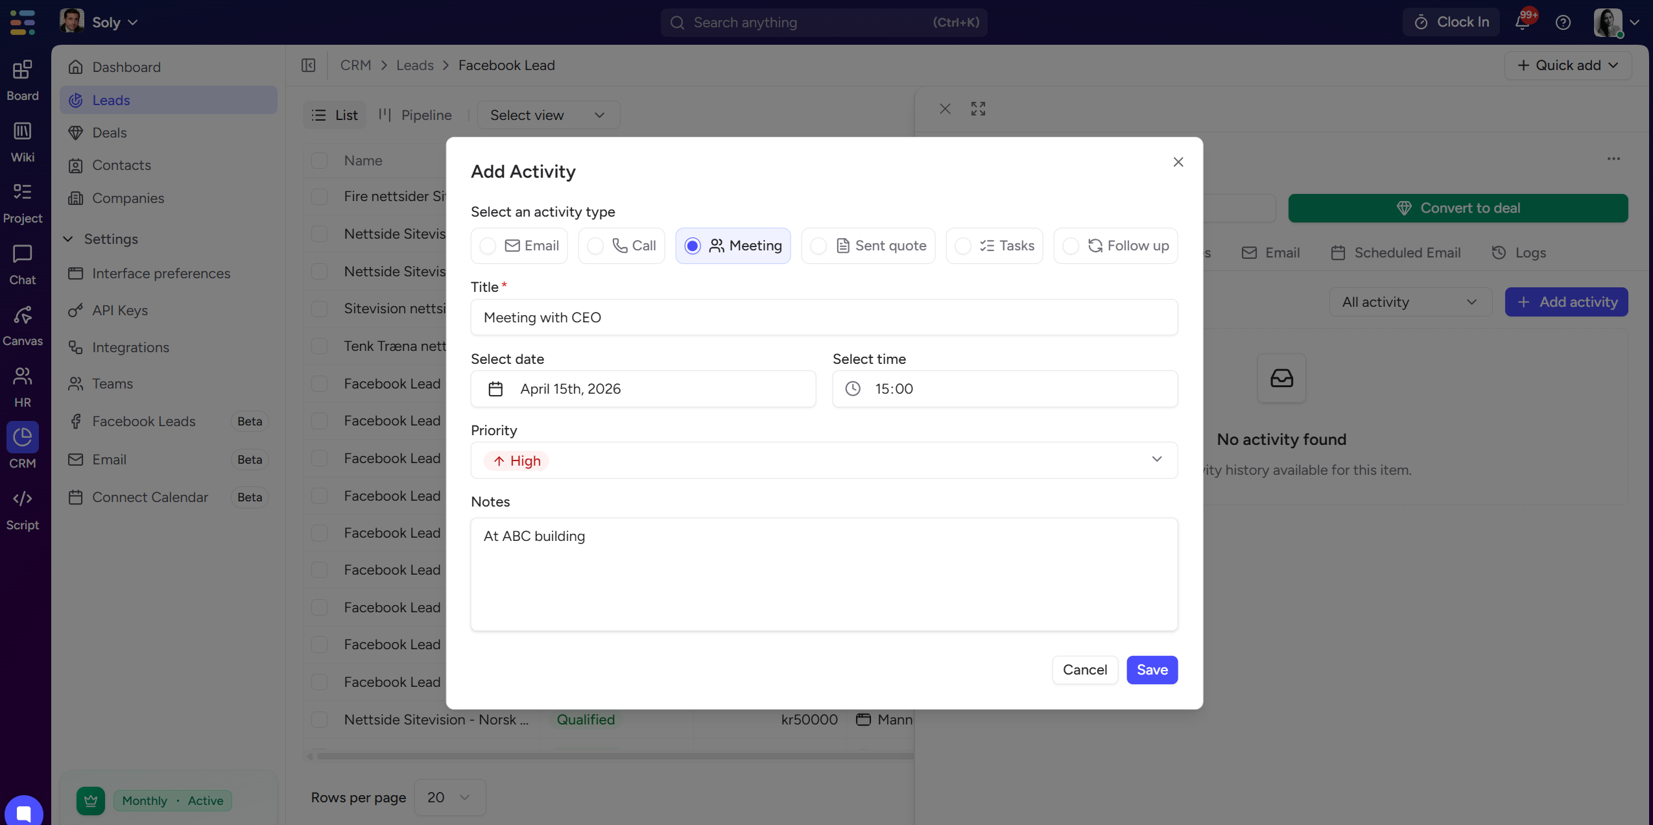Click the help question mark icon

tap(1563, 23)
